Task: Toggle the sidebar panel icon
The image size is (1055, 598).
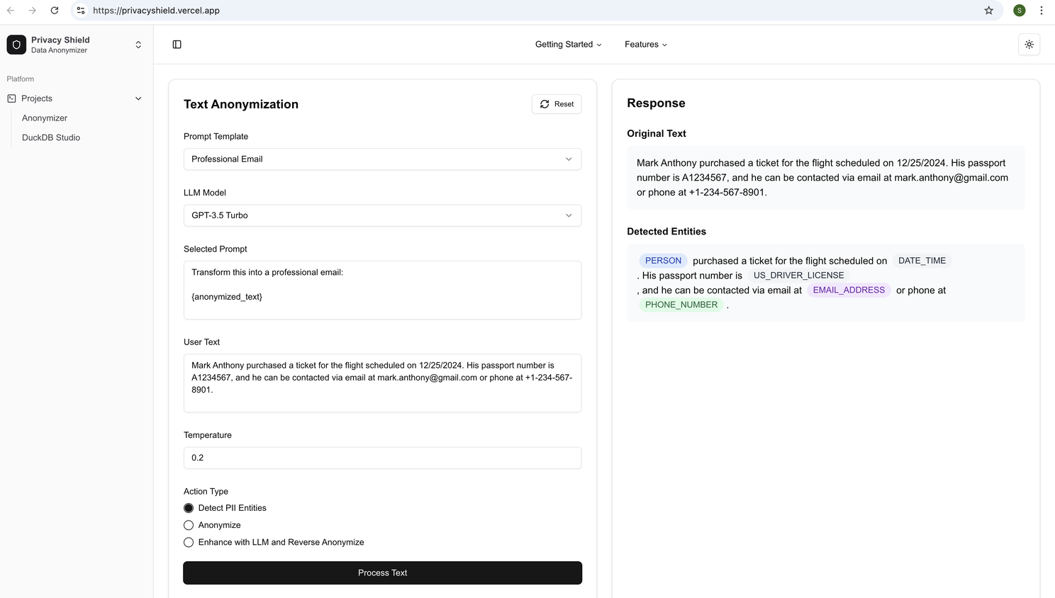Action: pyautogui.click(x=177, y=45)
